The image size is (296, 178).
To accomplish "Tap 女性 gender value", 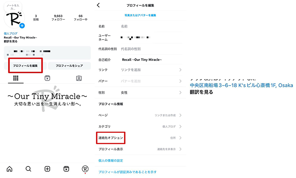I will point(124,93).
